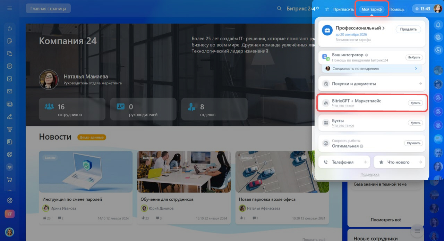Click the help icon next to Ваш интегратор

[366, 55]
